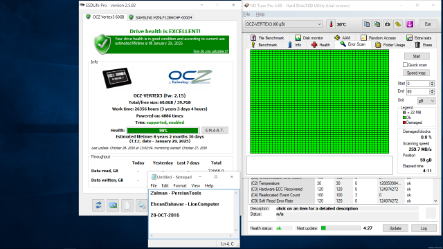443x249 pixels.
Task: Click the HD Tune Pro title bar icon
Action: [246, 6]
